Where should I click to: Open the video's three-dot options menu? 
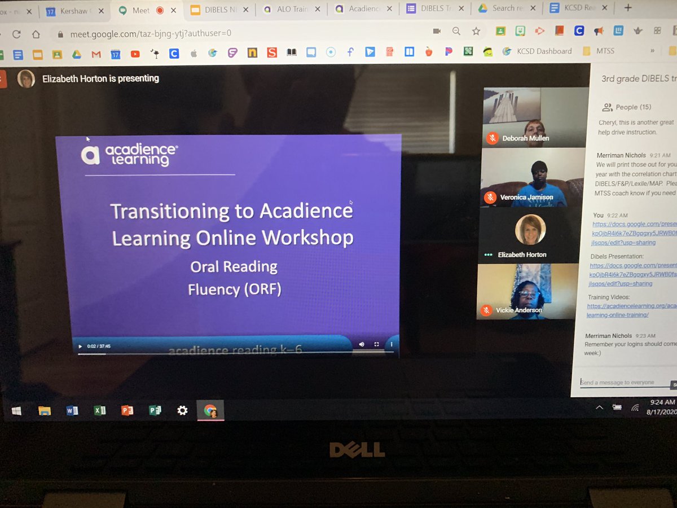[391, 343]
